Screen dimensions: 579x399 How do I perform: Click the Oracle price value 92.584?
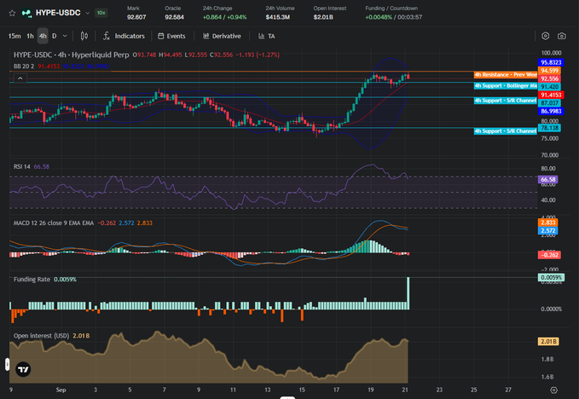174,17
